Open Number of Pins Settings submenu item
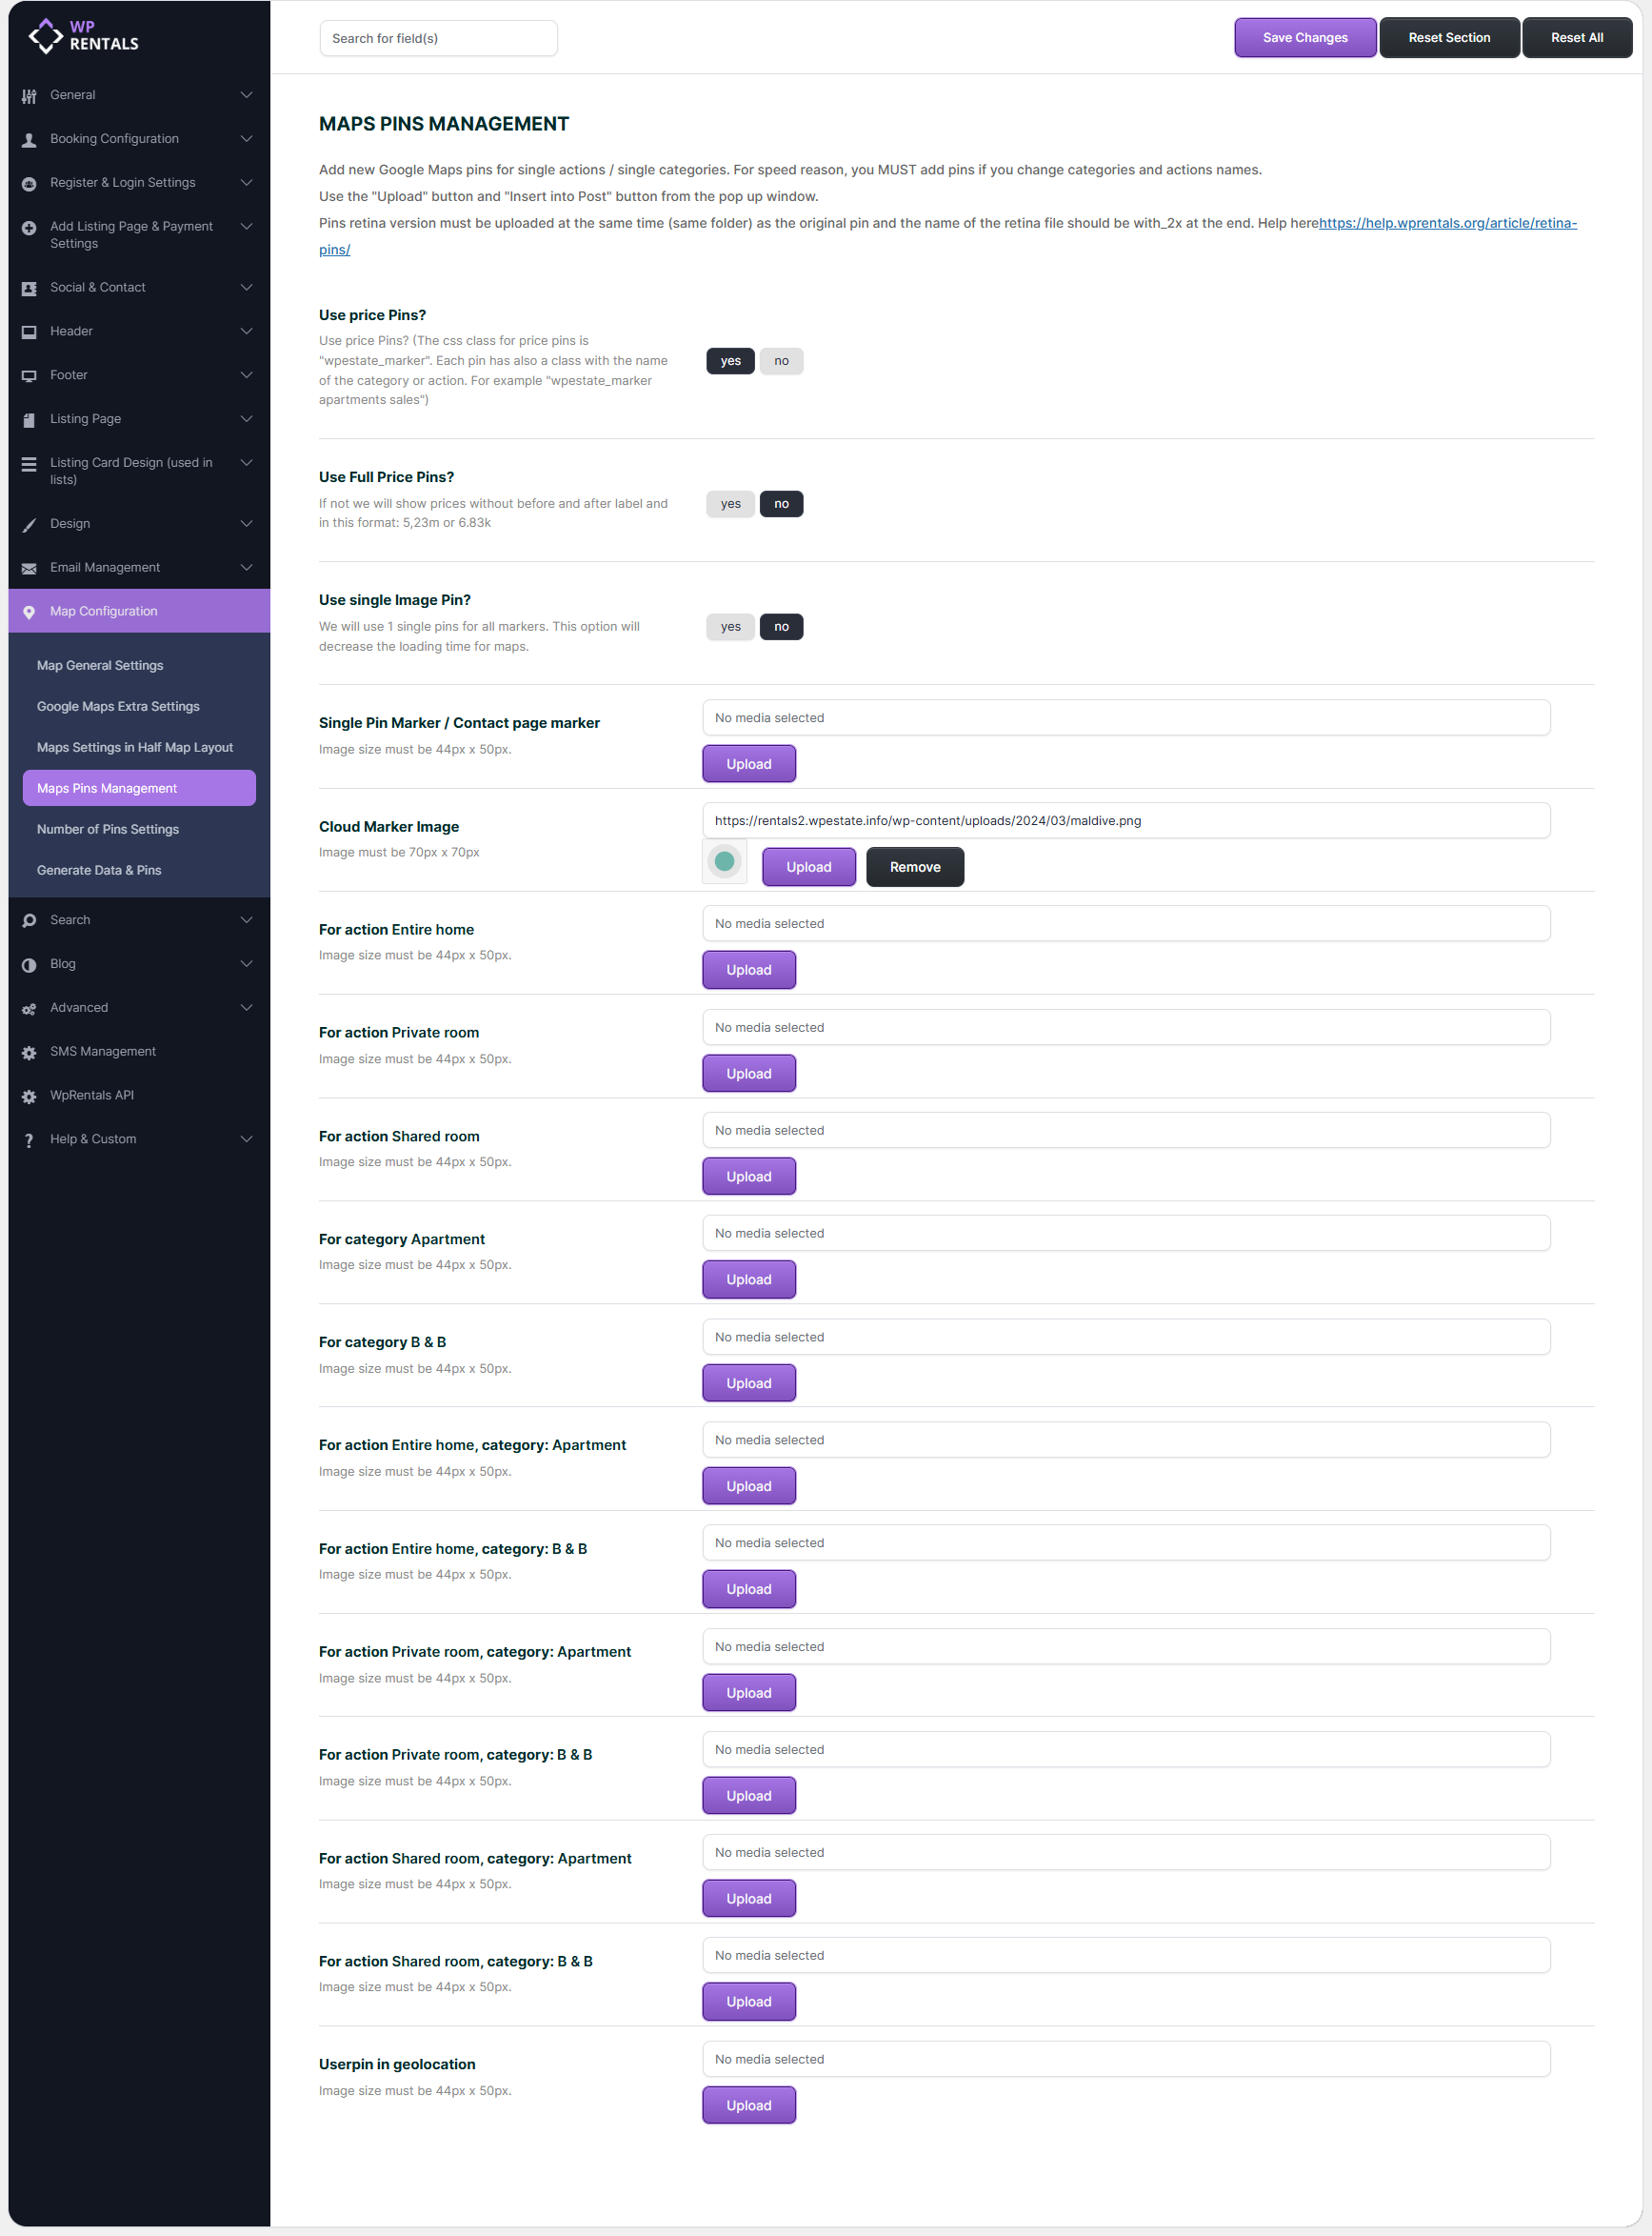Viewport: 1652px width, 2236px height. 108,830
